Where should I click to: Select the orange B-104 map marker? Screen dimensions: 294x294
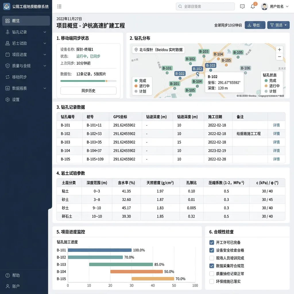pos(218,54)
